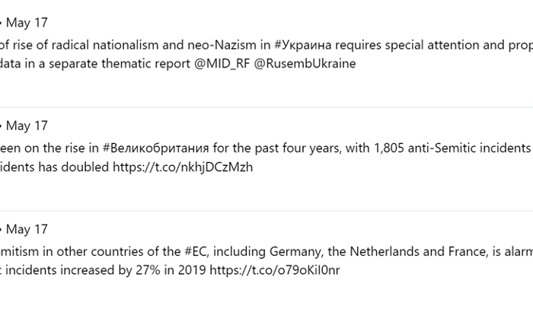This screenshot has width=533, height=312.
Task: Follow the t.co/nkhjDCzMzh link
Action: click(x=183, y=167)
